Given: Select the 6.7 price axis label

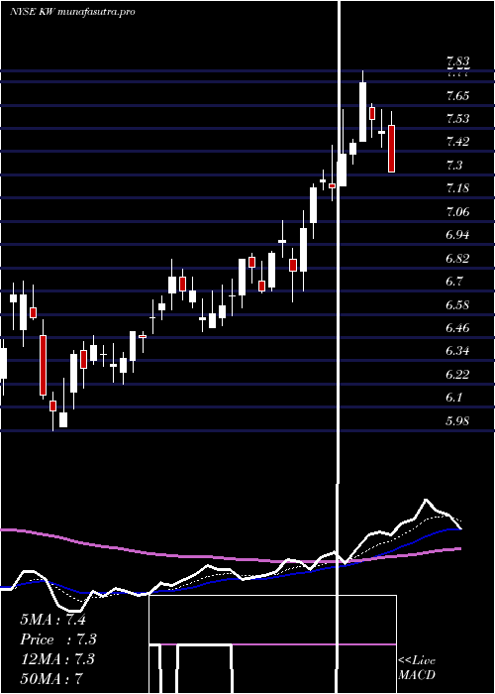Looking at the screenshot, I should click(x=454, y=281).
